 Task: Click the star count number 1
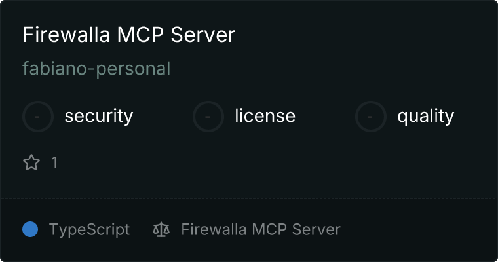click(54, 162)
